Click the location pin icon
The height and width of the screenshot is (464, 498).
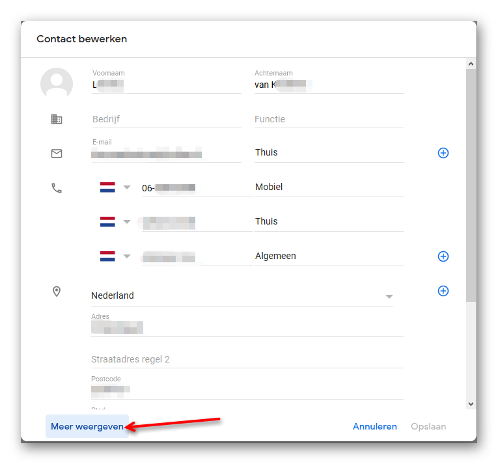click(x=57, y=292)
